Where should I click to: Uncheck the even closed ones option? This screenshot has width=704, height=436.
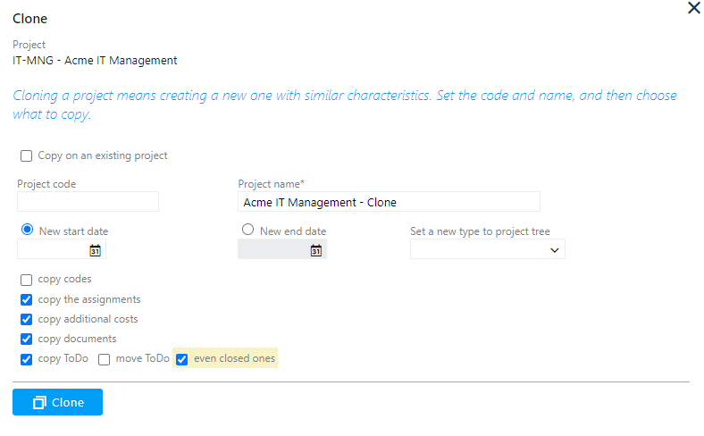click(x=182, y=359)
